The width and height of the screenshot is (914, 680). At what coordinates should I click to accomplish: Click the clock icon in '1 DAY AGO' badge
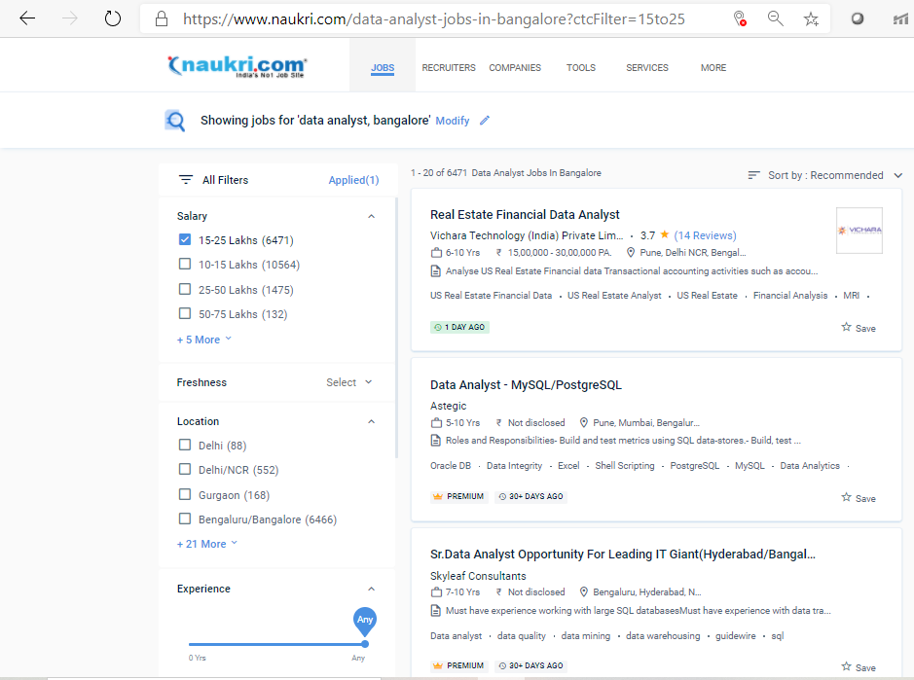pyautogui.click(x=438, y=328)
